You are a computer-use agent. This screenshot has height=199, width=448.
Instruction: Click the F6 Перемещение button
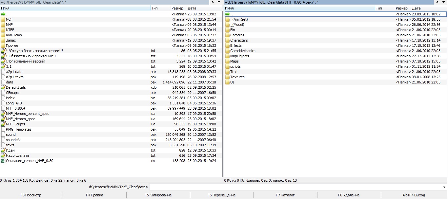(222, 195)
